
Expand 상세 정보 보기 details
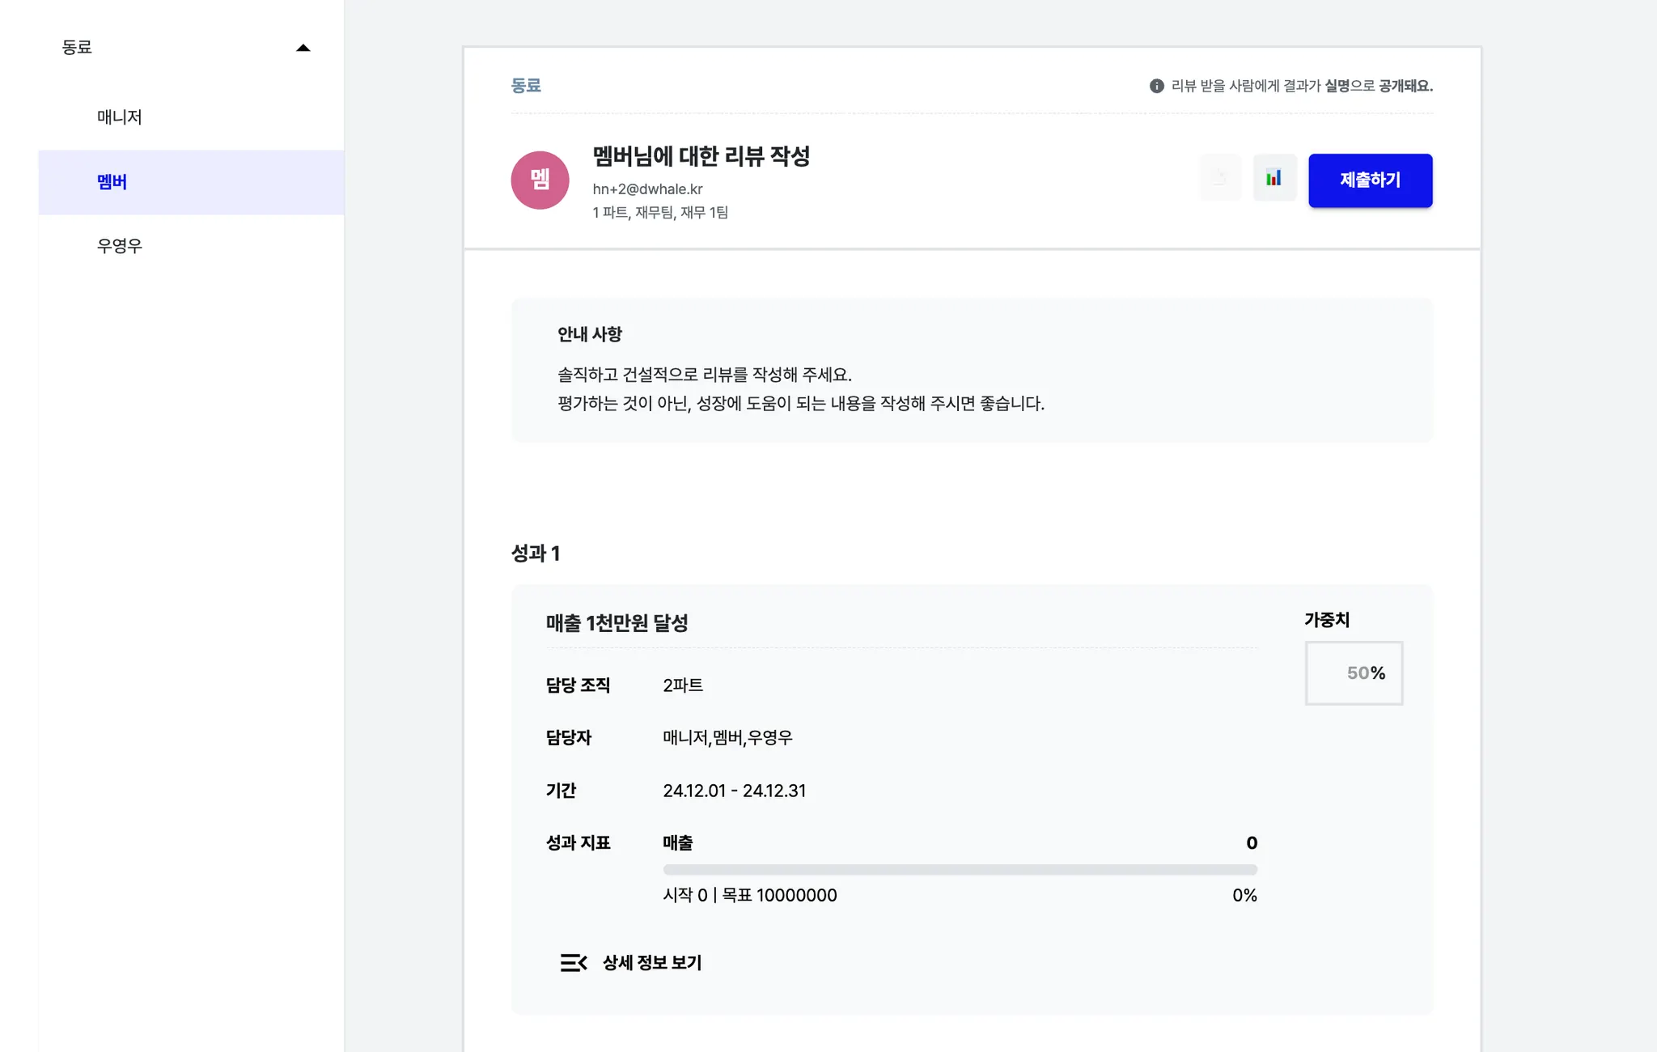tap(651, 962)
